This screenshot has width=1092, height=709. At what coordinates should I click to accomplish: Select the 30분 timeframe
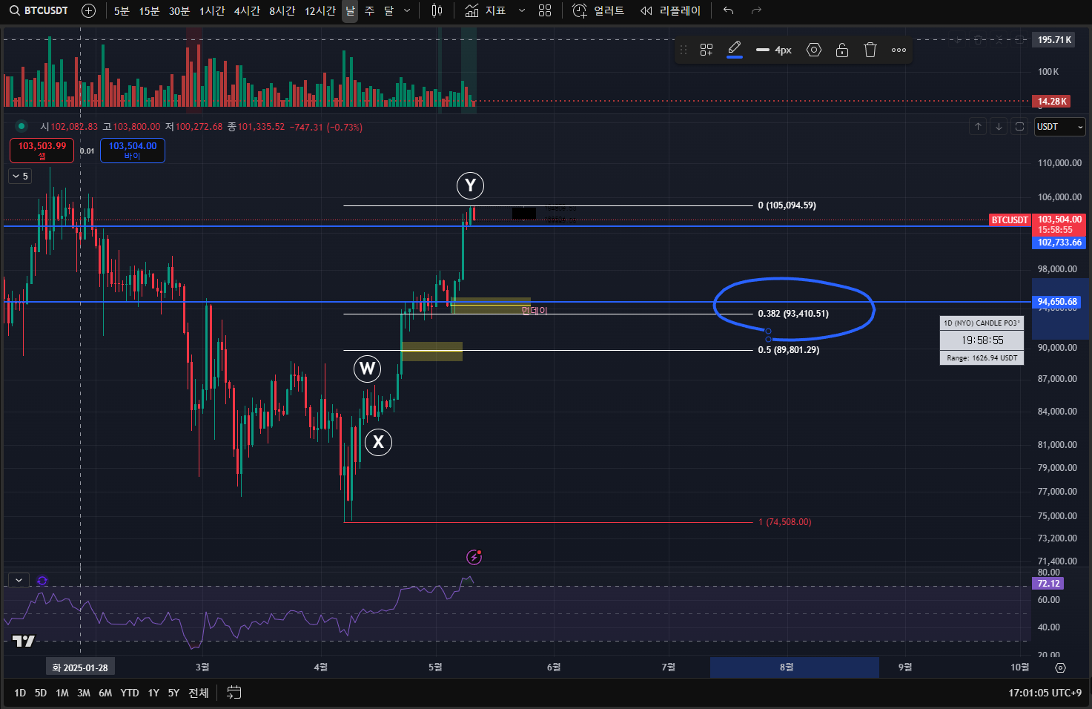coord(179,10)
